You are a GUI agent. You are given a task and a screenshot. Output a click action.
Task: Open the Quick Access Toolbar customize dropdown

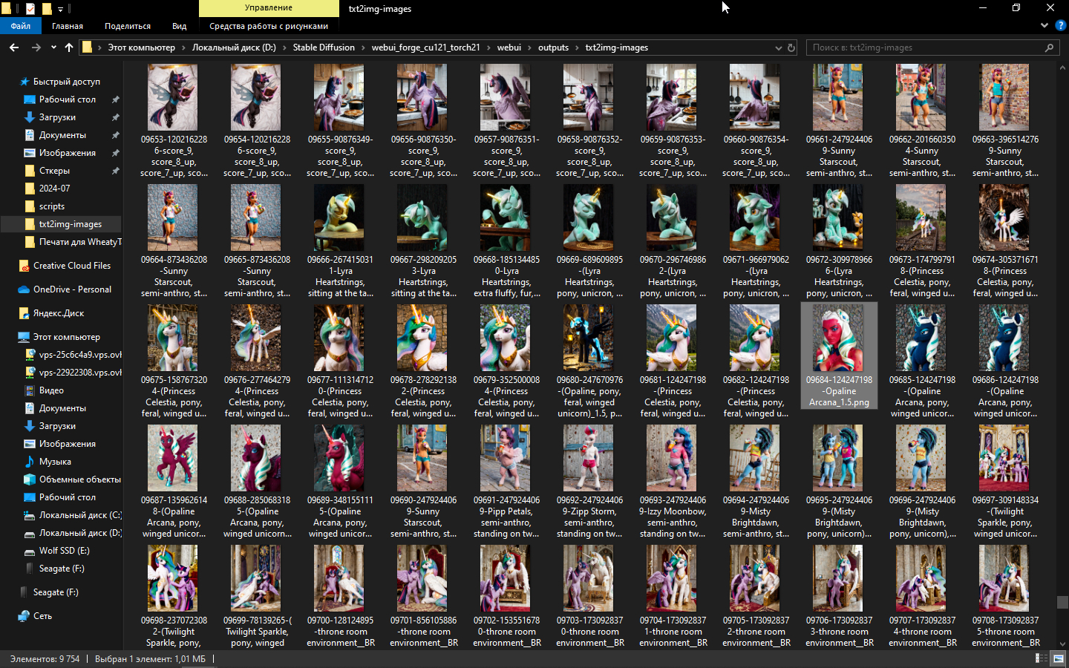[61, 9]
